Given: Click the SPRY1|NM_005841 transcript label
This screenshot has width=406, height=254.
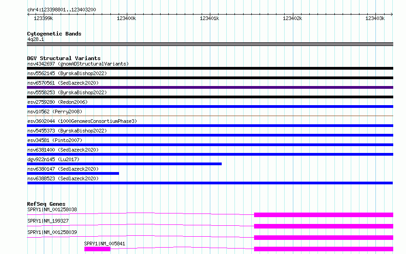Looking at the screenshot, I should [x=104, y=244].
